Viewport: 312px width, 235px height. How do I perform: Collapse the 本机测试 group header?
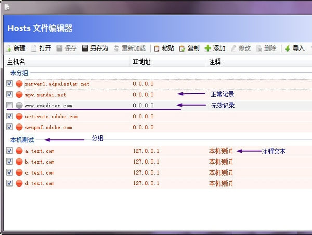tap(22, 140)
